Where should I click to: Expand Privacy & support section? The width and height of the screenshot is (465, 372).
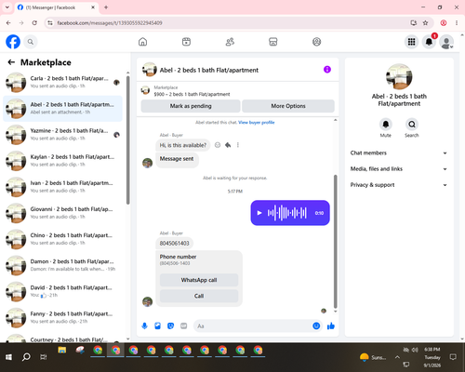click(399, 185)
